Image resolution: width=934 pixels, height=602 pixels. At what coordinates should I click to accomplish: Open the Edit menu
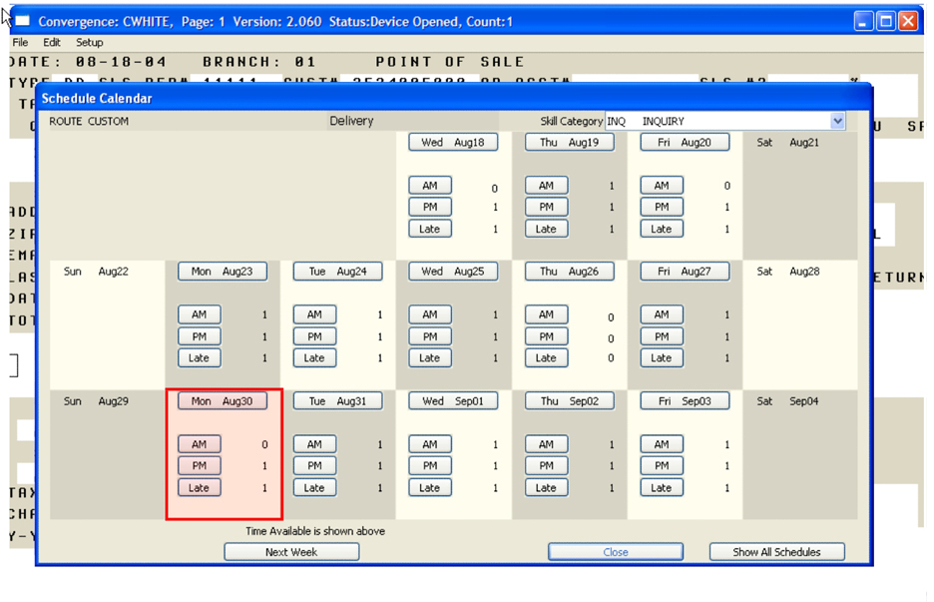tap(52, 43)
